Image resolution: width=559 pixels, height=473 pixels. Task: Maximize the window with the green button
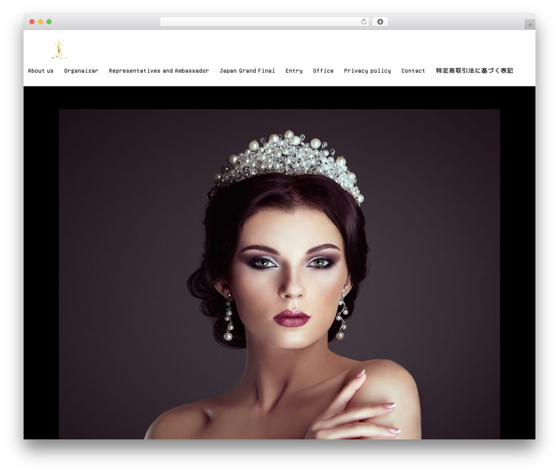49,22
